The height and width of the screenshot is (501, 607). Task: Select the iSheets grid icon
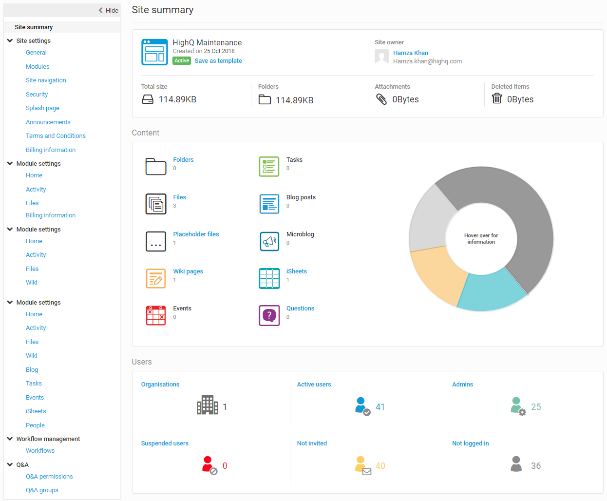point(269,278)
